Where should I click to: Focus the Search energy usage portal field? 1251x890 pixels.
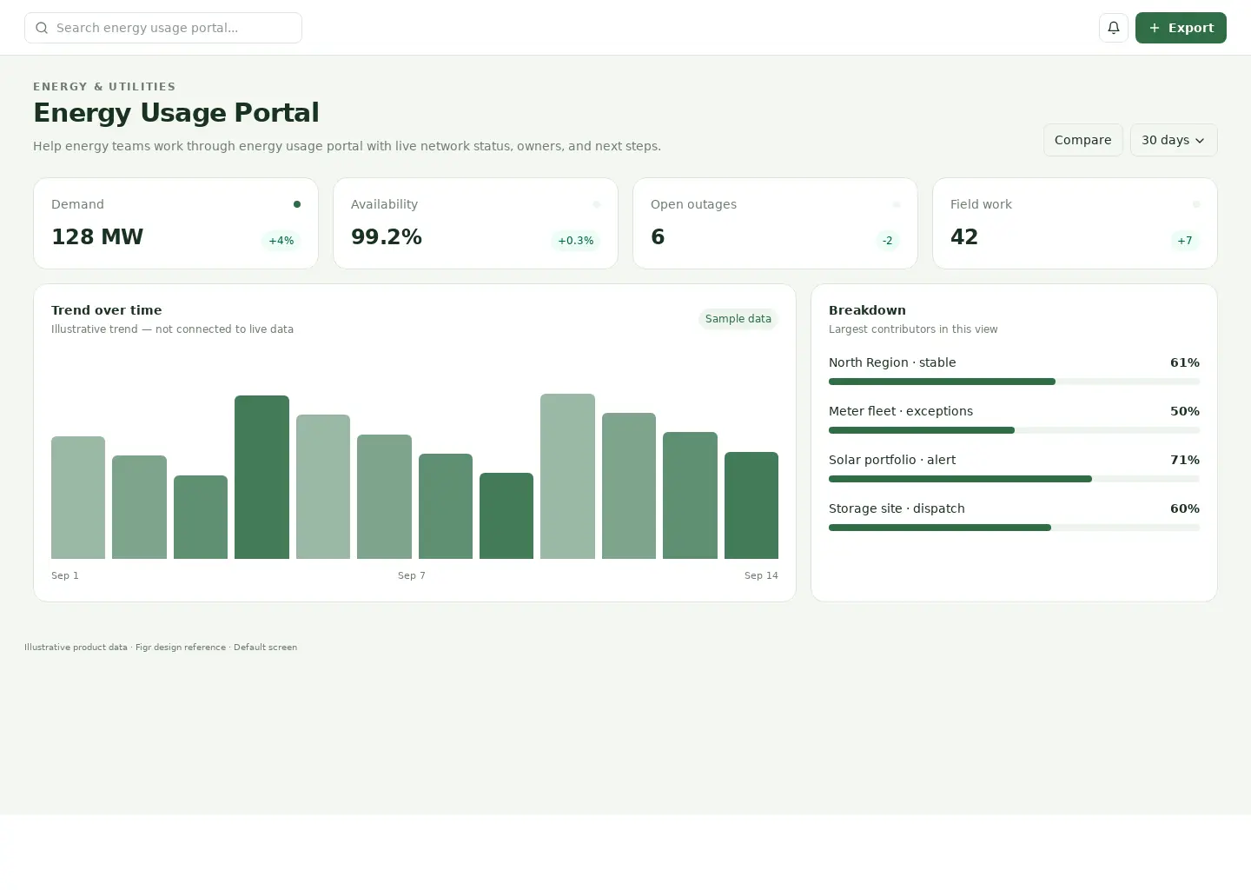tap(163, 28)
